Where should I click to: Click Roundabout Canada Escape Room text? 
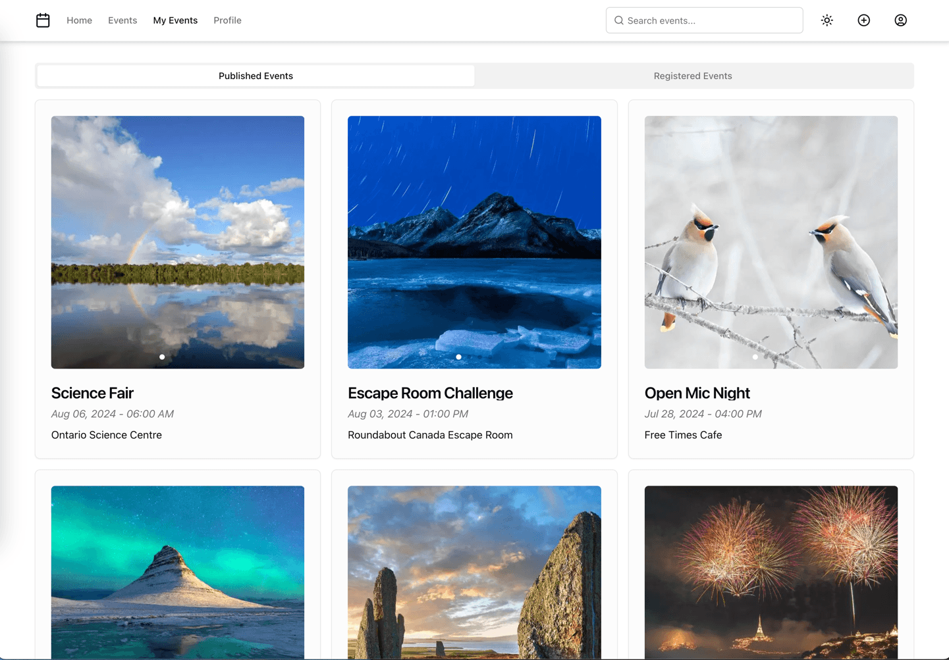pyautogui.click(x=430, y=435)
